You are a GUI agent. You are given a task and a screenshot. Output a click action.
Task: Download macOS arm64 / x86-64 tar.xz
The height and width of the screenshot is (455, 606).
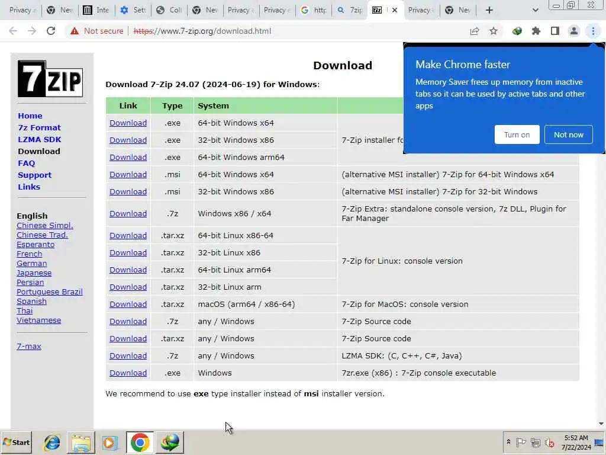tap(128, 305)
